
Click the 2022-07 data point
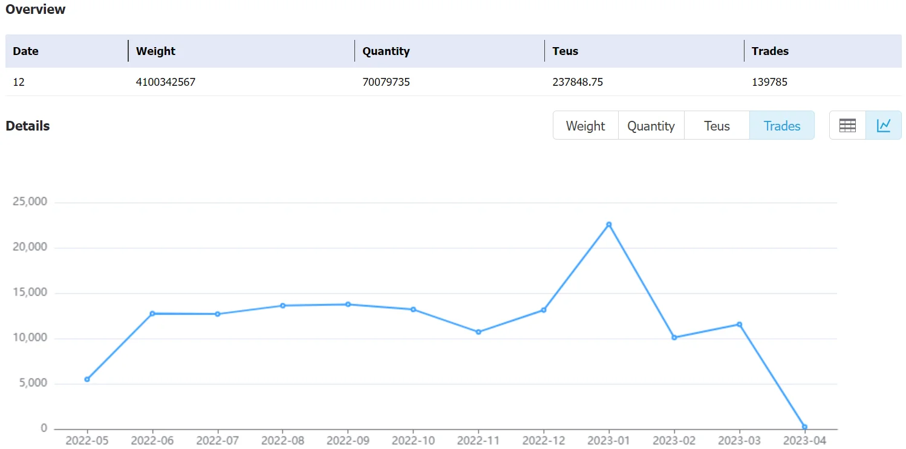pyautogui.click(x=218, y=314)
